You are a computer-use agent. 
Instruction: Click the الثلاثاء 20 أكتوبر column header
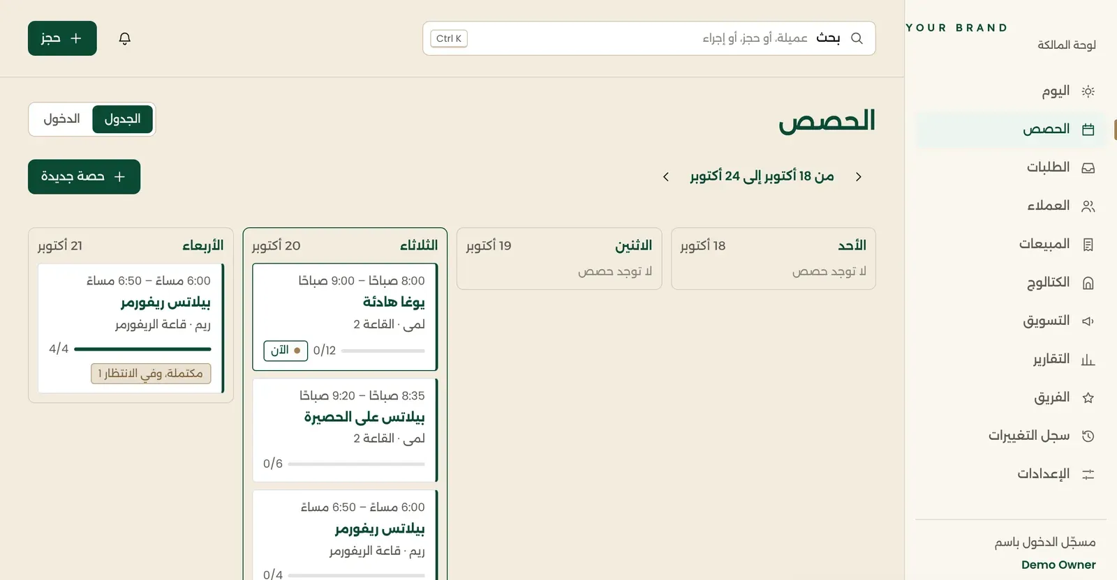345,245
